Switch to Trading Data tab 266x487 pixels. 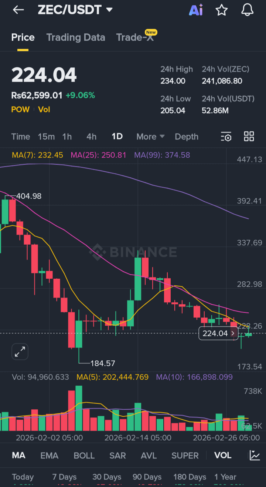pos(76,37)
